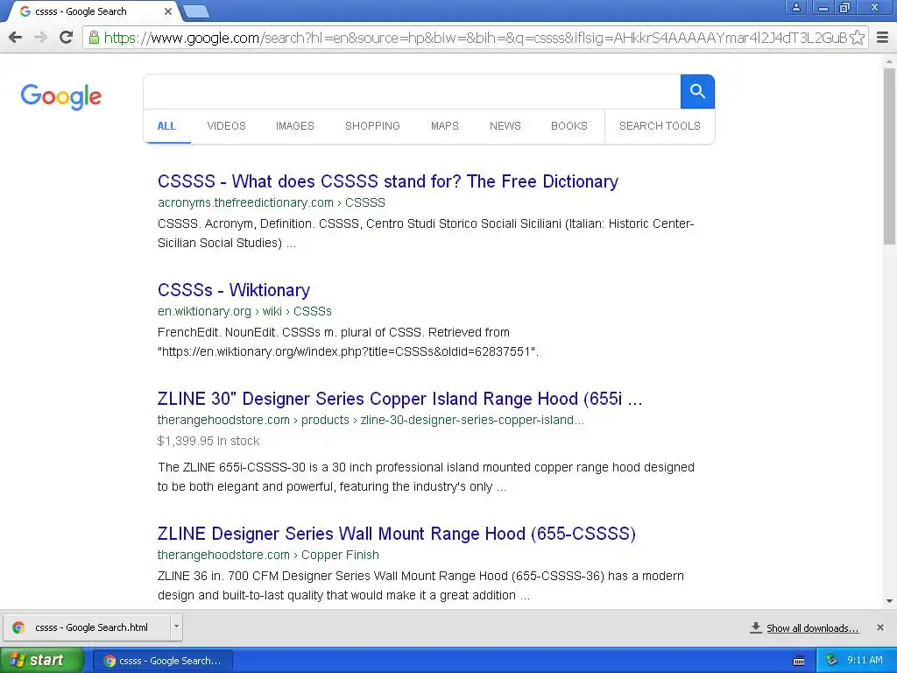Close the downloads bar

tap(879, 627)
